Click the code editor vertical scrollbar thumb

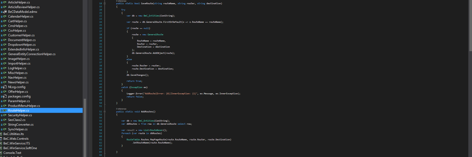click(x=470, y=25)
